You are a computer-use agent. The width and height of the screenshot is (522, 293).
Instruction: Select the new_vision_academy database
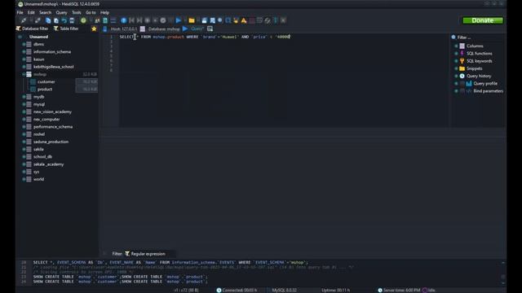point(52,112)
